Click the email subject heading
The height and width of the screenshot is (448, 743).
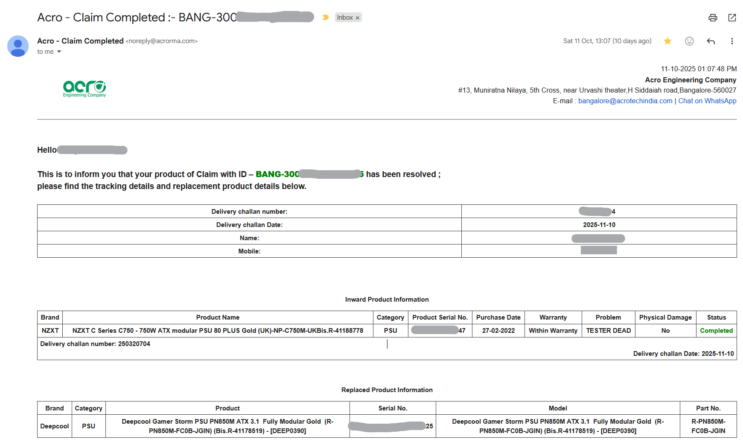(137, 17)
